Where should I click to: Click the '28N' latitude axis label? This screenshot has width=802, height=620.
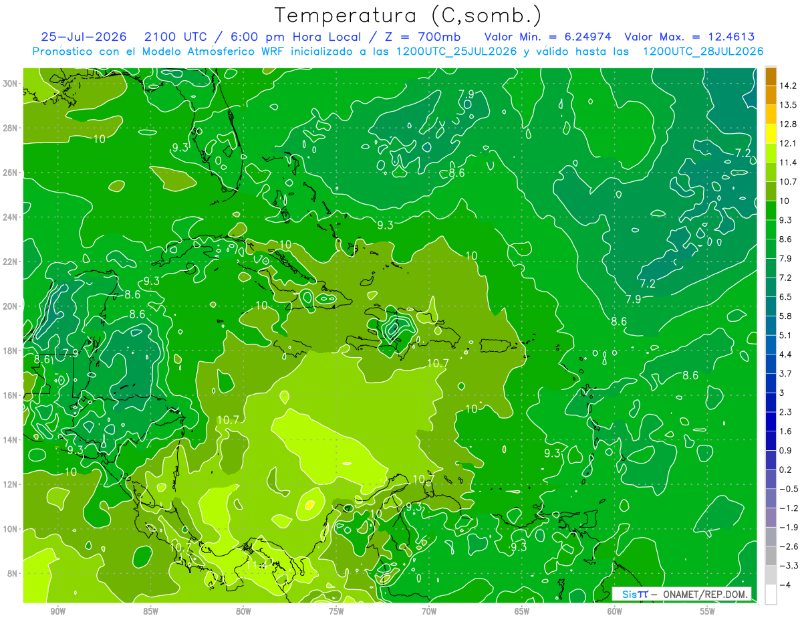(x=9, y=128)
